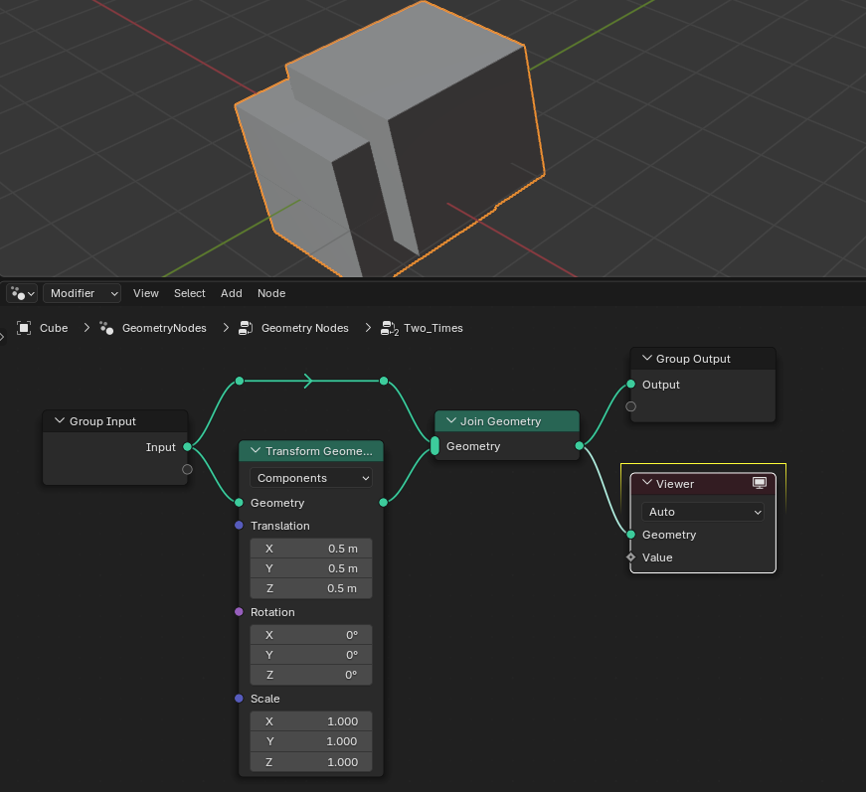Click the Cube breadcrumb label
866x792 pixels.
click(x=54, y=328)
